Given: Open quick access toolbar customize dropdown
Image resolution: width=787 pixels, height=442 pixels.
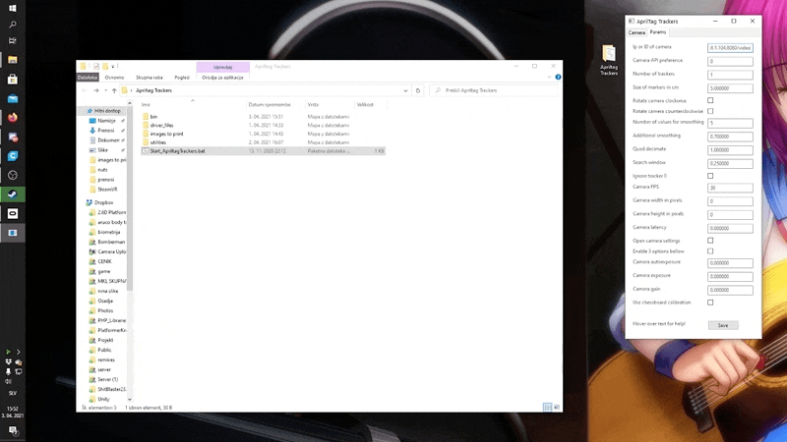Looking at the screenshot, I should [x=113, y=66].
